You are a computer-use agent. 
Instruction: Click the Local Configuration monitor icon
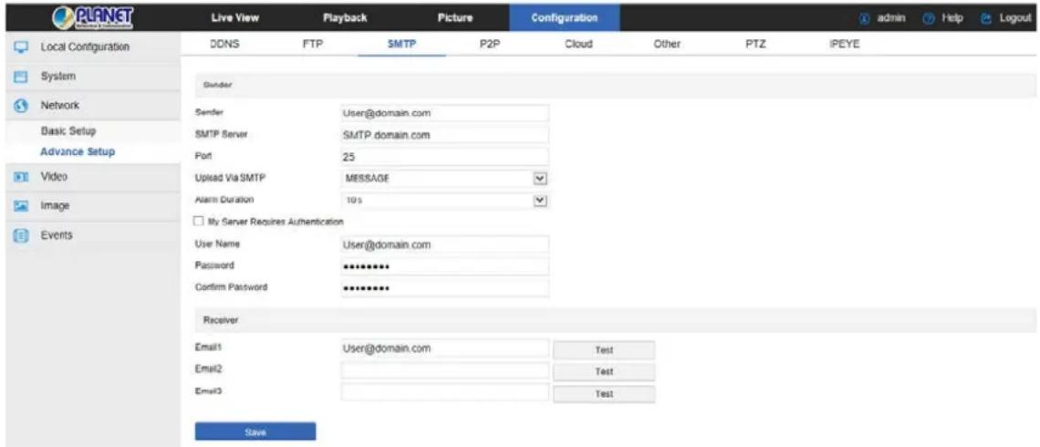(21, 47)
